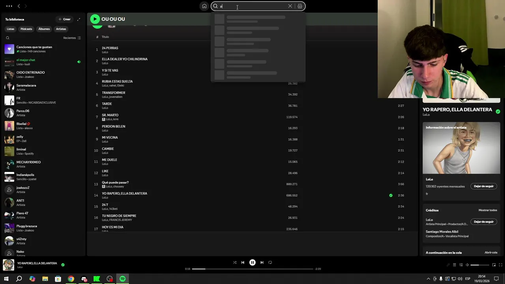Skip to next track
Screen dimensions: 505x284
[262, 262]
